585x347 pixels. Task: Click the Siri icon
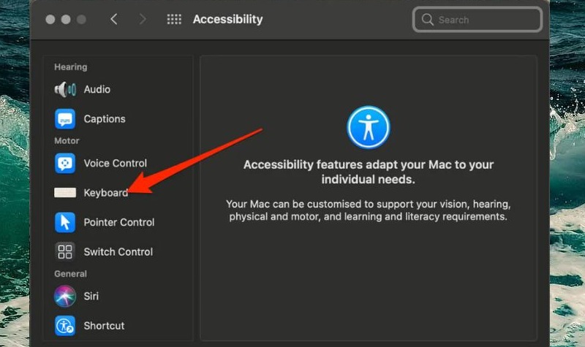point(65,296)
